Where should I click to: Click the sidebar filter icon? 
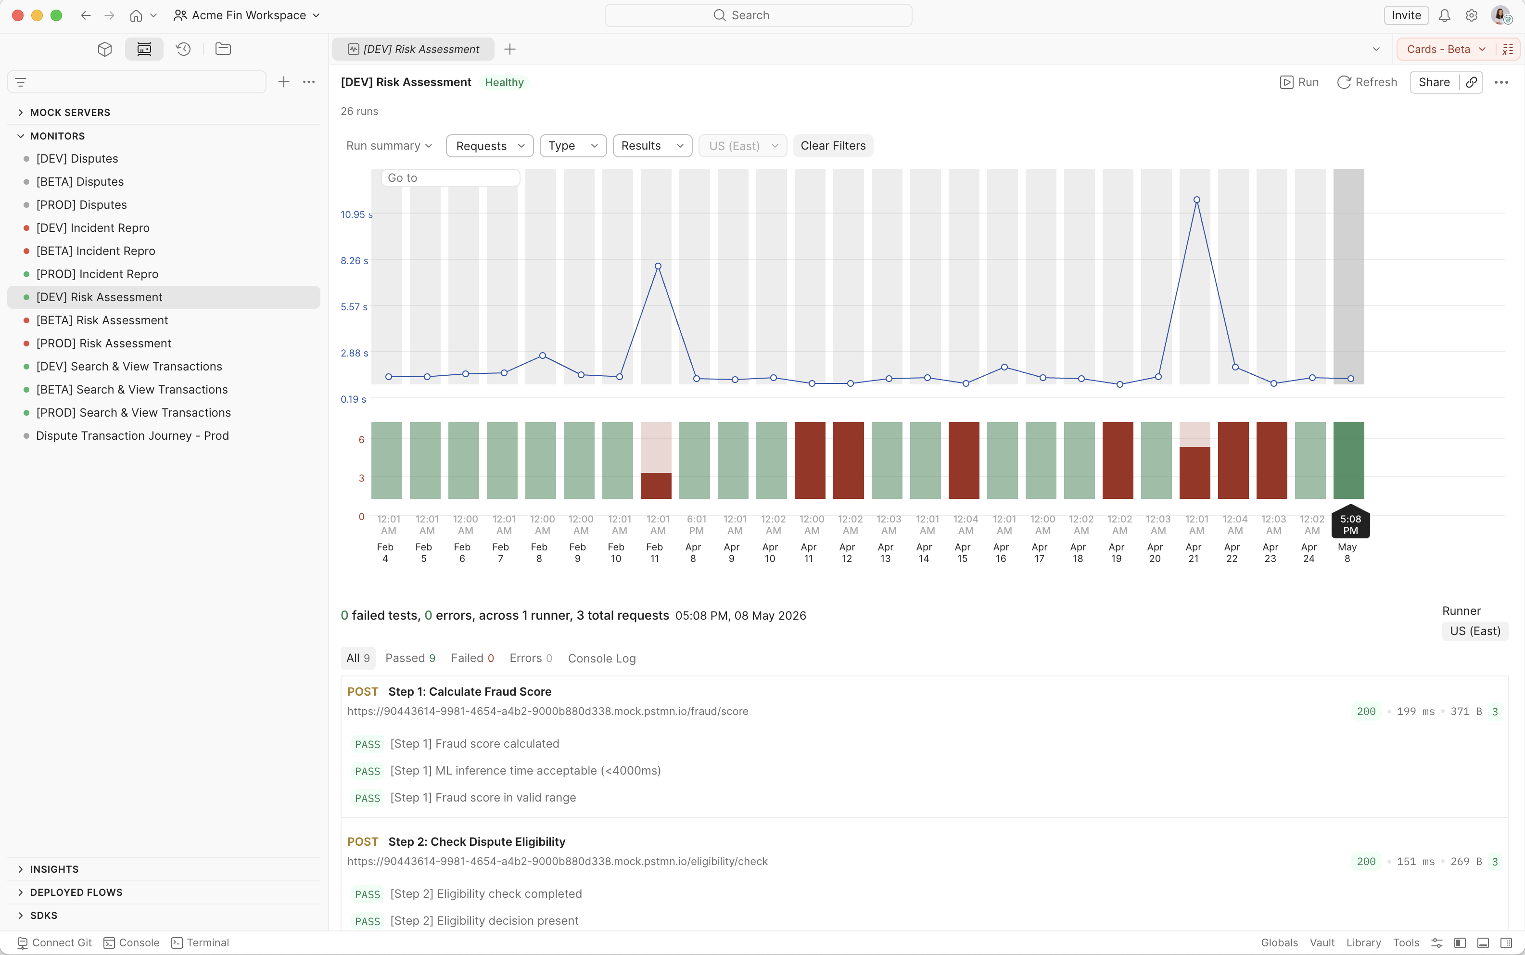pos(21,82)
